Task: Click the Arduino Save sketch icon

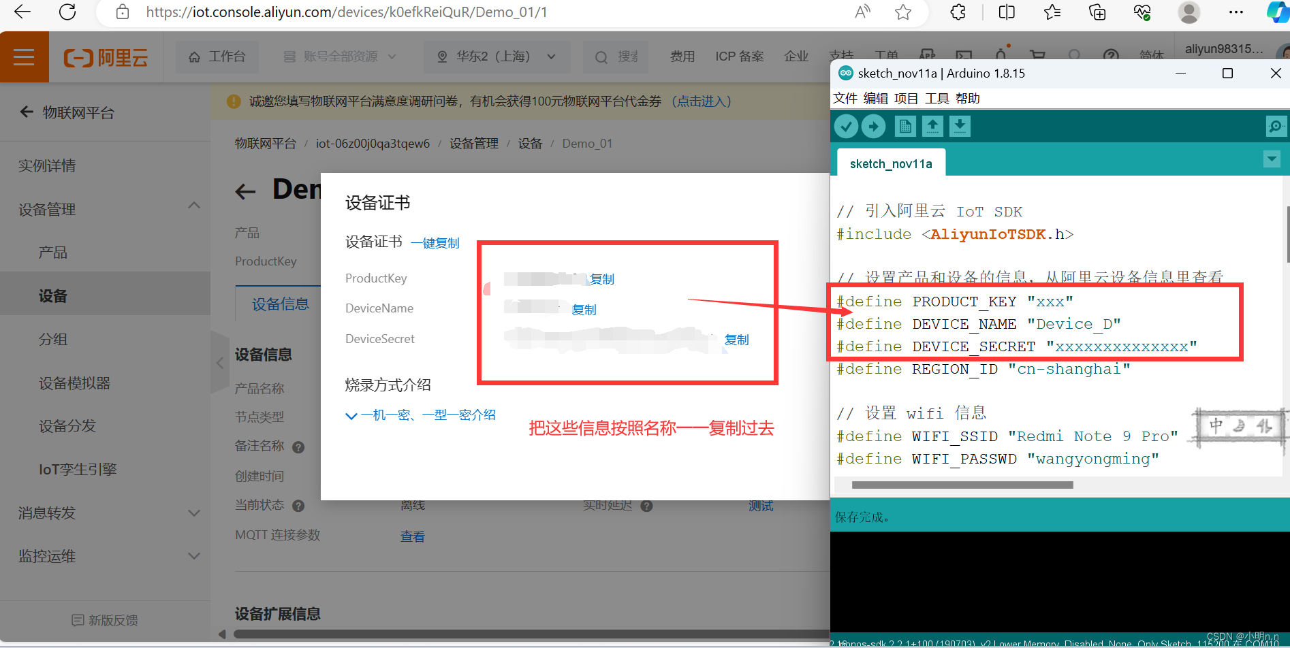Action: pos(960,126)
